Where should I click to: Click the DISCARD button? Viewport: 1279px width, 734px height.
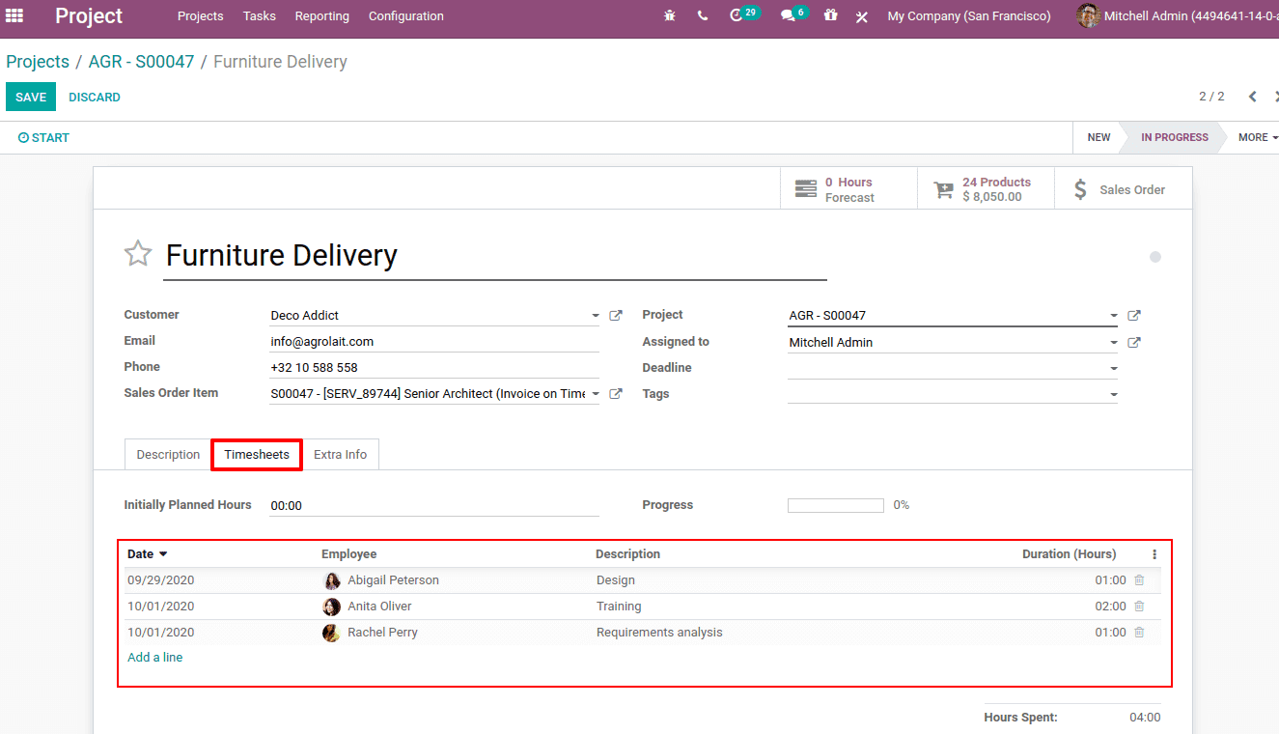pos(95,97)
